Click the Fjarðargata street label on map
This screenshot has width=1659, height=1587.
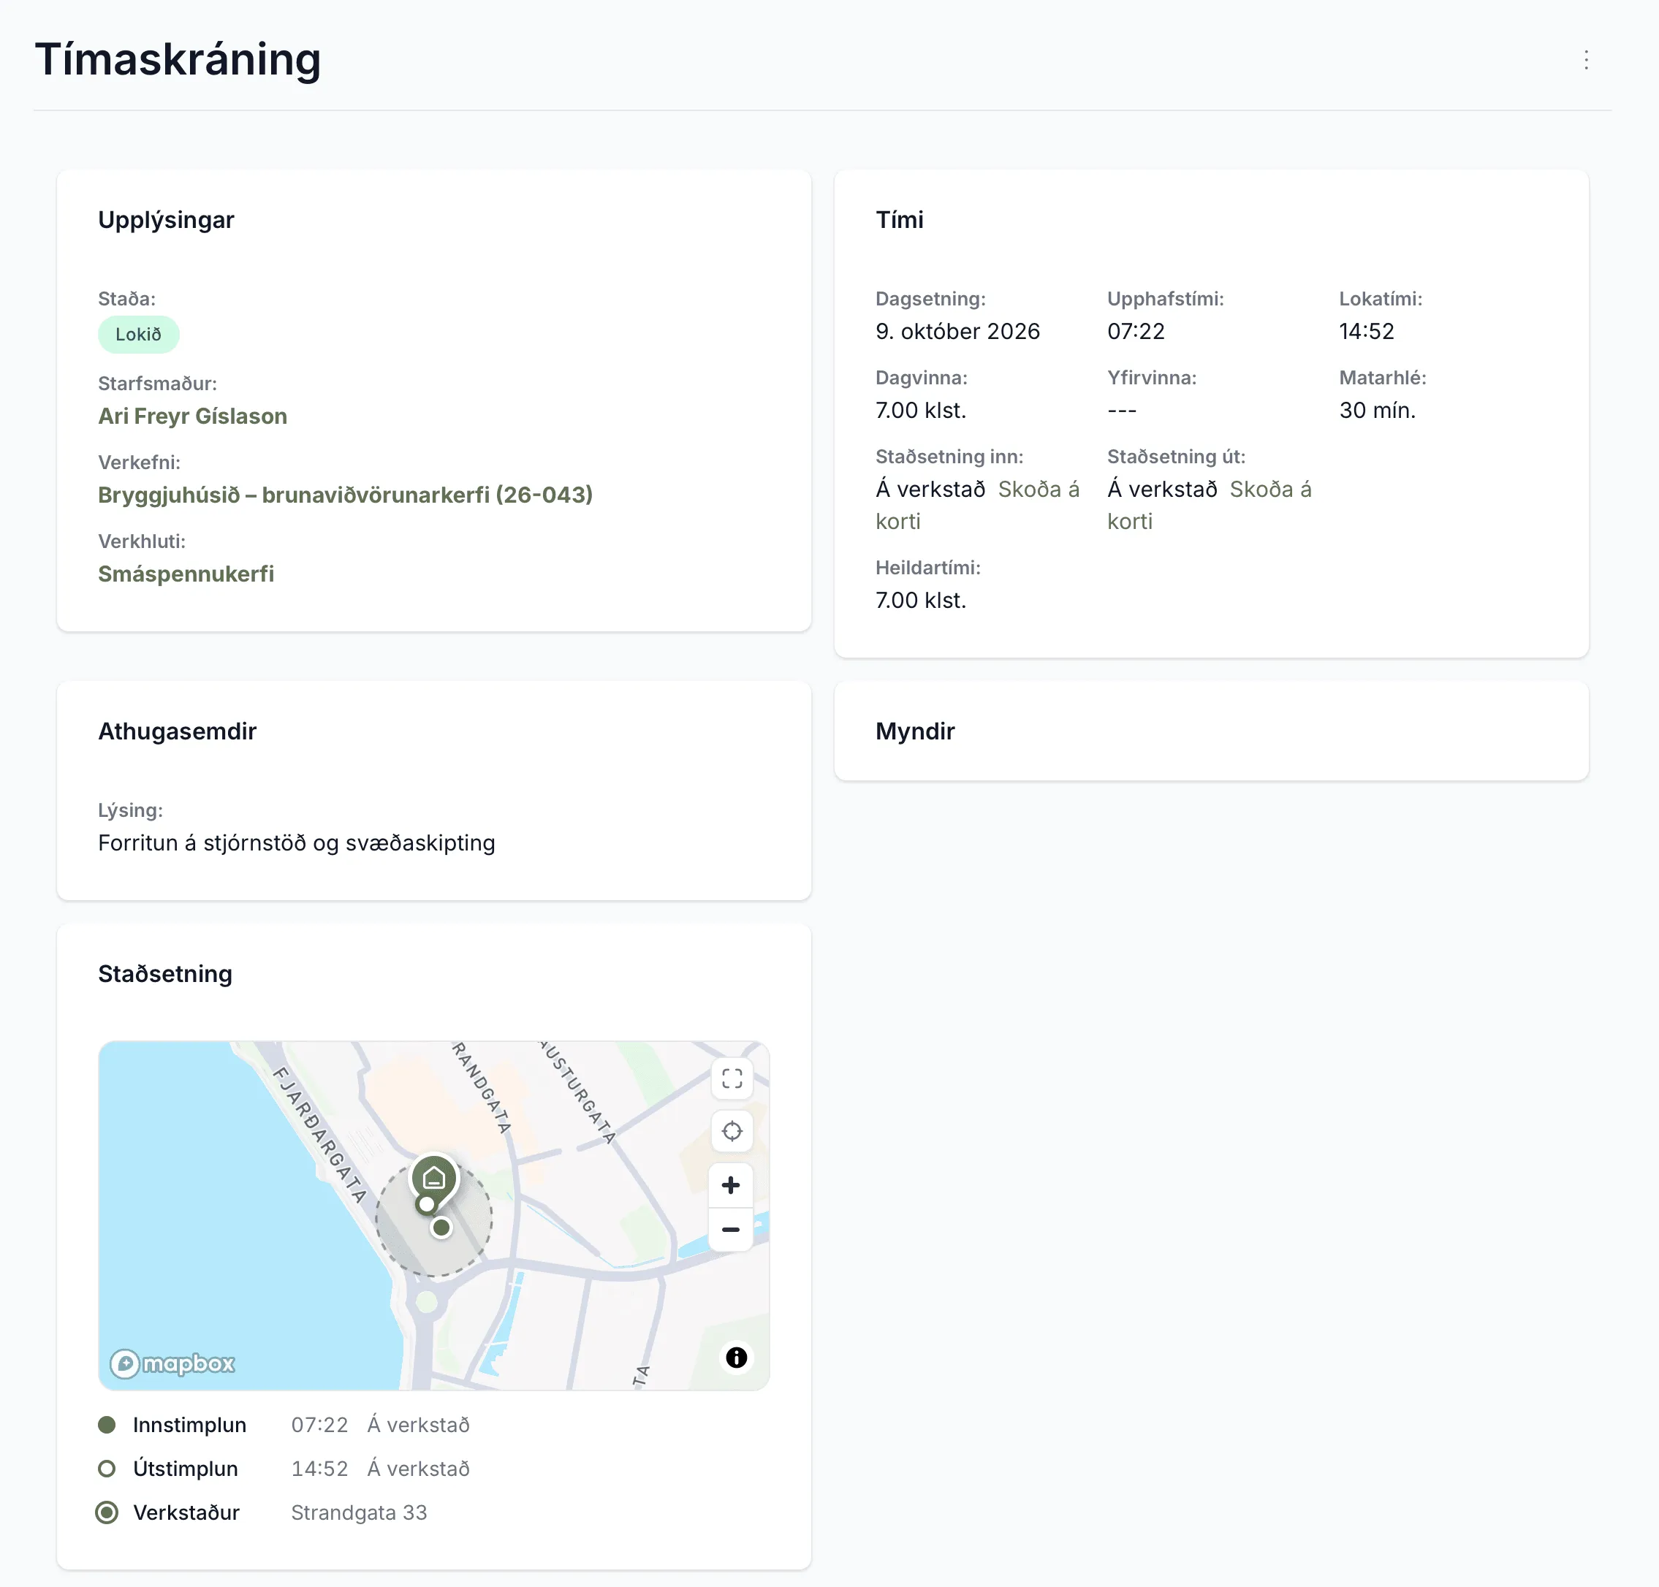pos(320,1135)
